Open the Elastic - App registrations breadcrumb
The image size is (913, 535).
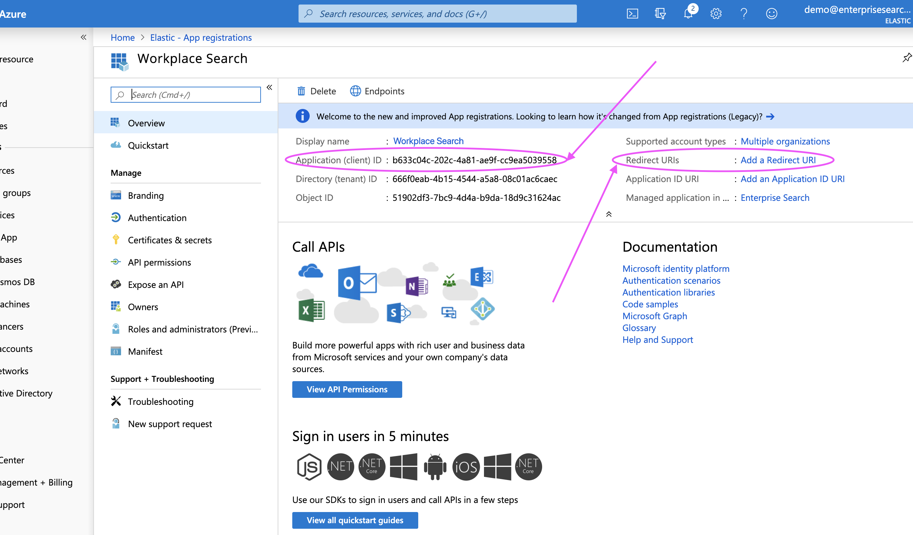click(x=201, y=38)
